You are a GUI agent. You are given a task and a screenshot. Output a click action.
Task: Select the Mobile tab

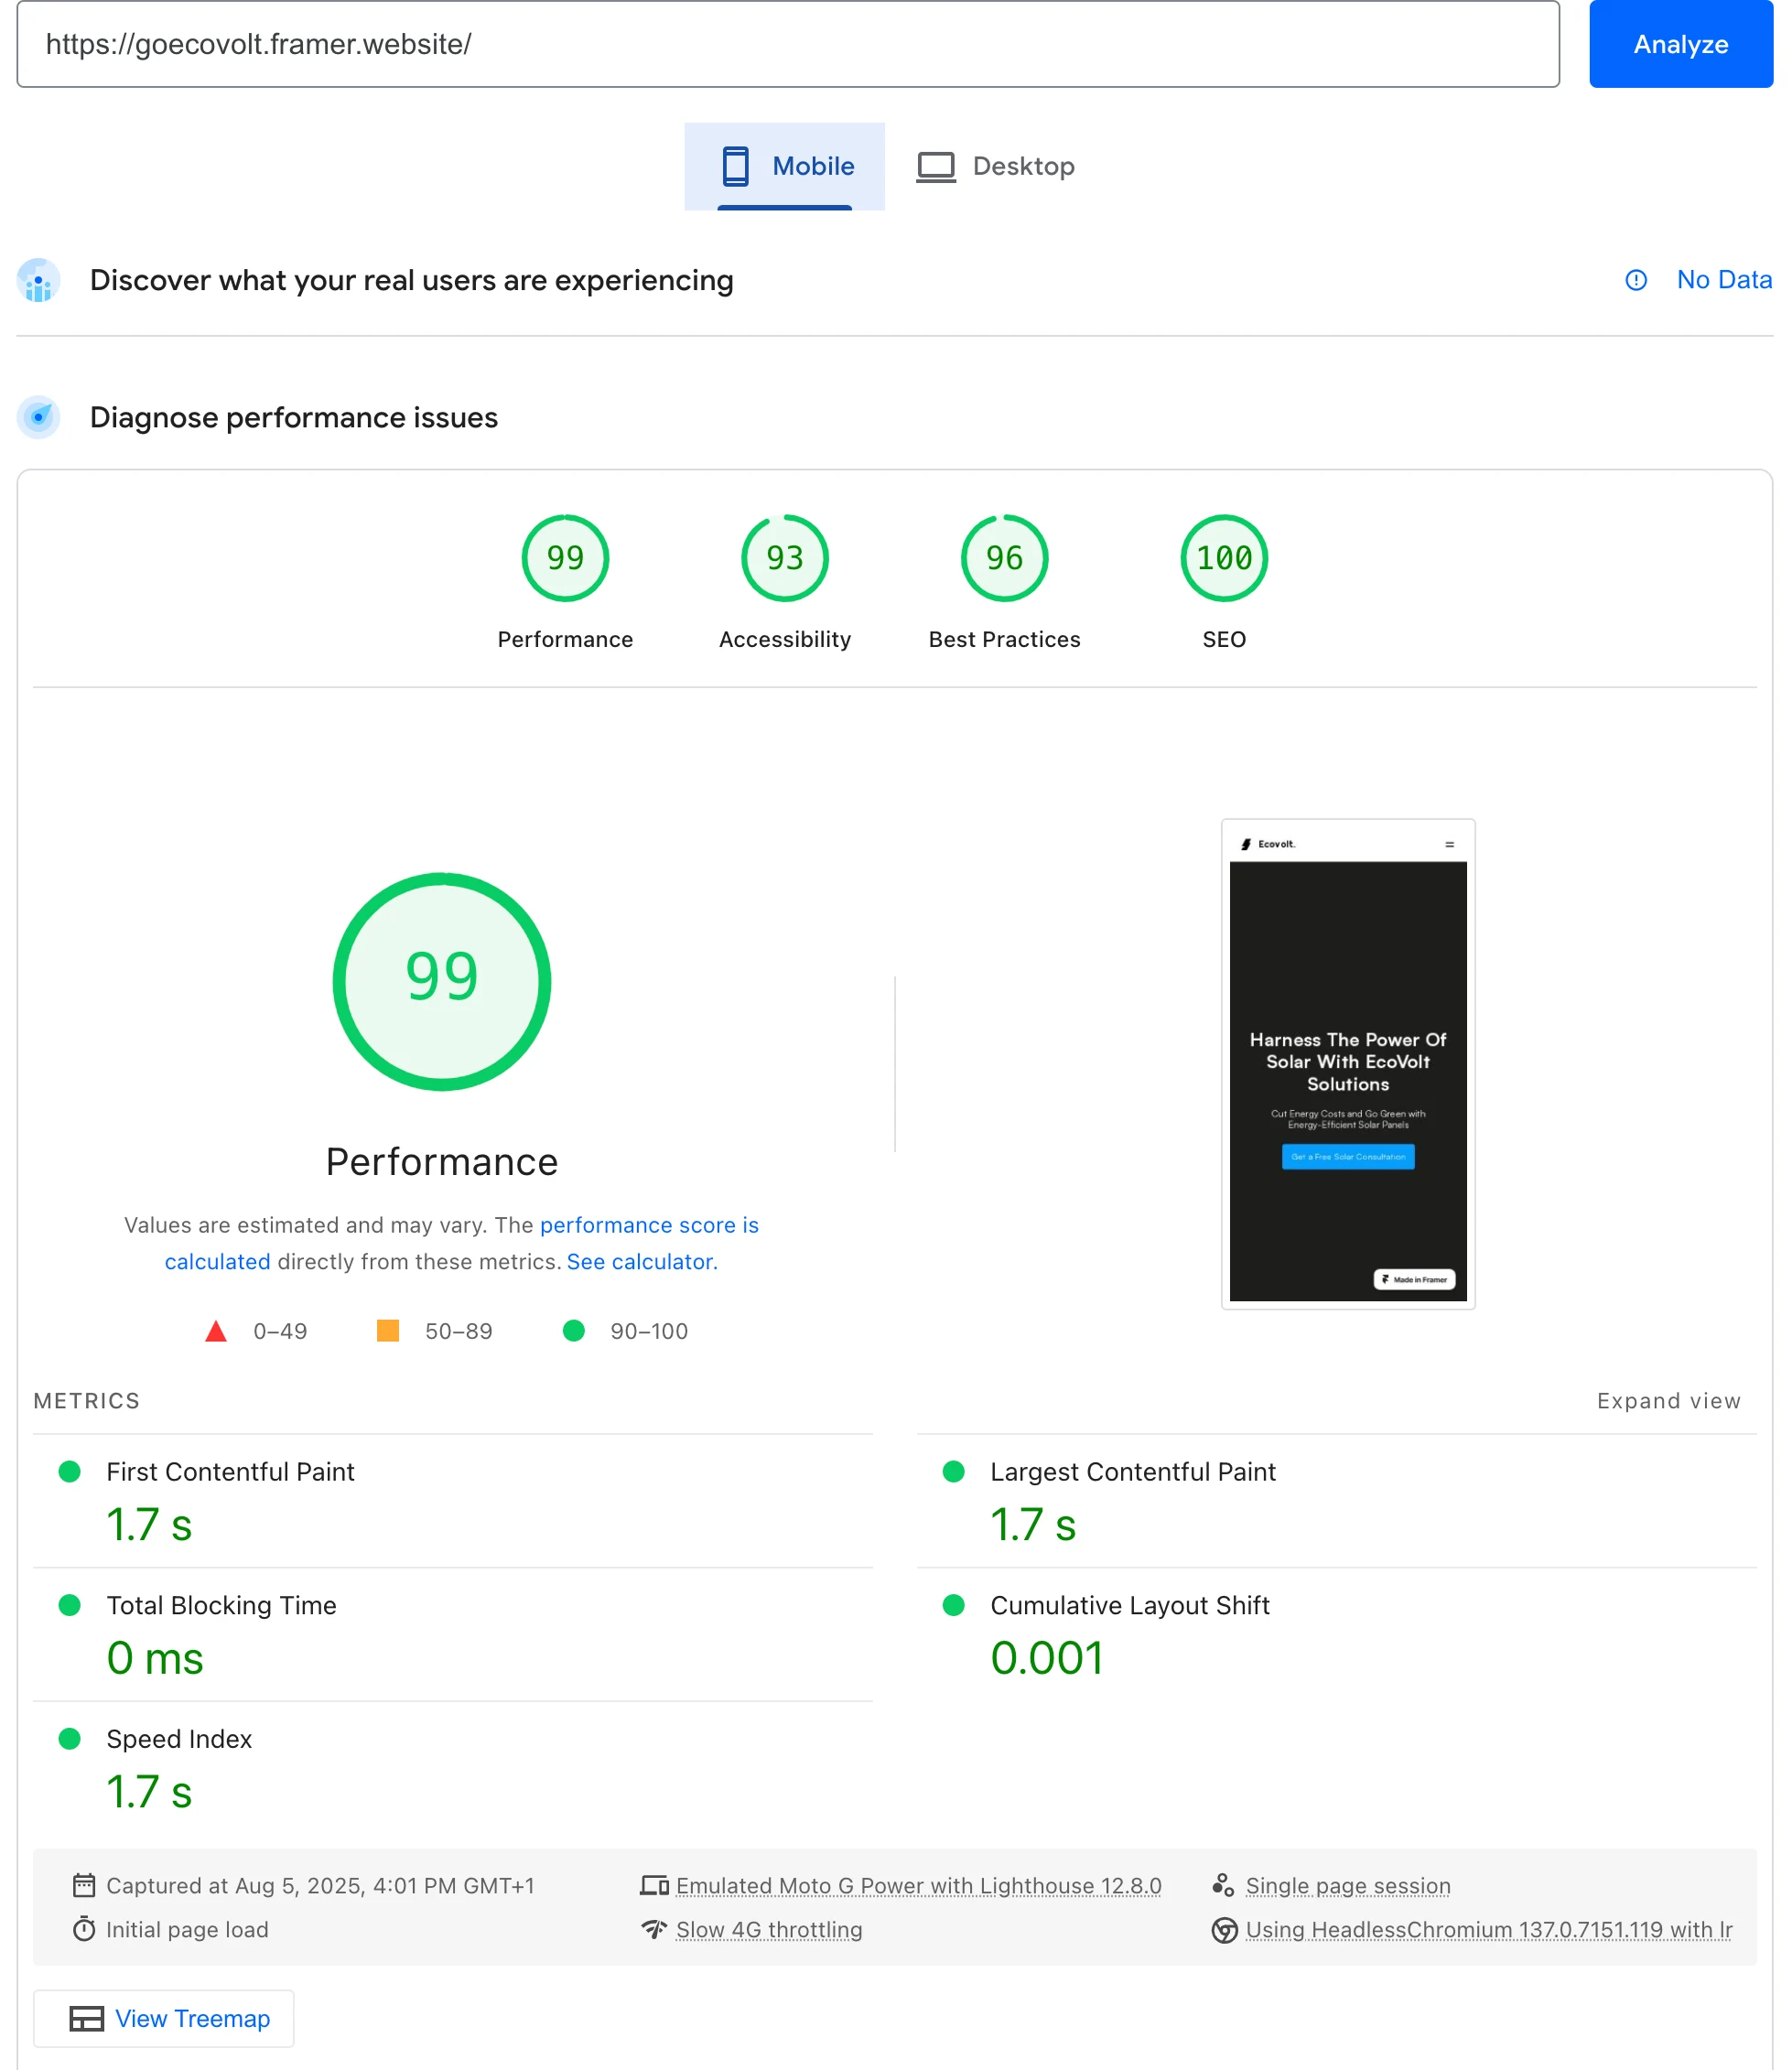[x=786, y=166]
